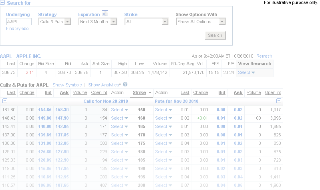Click the Show Analytics link

click(x=104, y=85)
